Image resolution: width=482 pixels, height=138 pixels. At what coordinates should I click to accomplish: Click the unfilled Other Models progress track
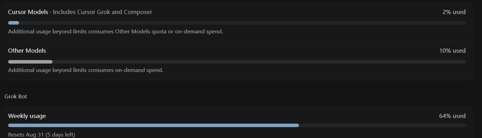click(259, 62)
